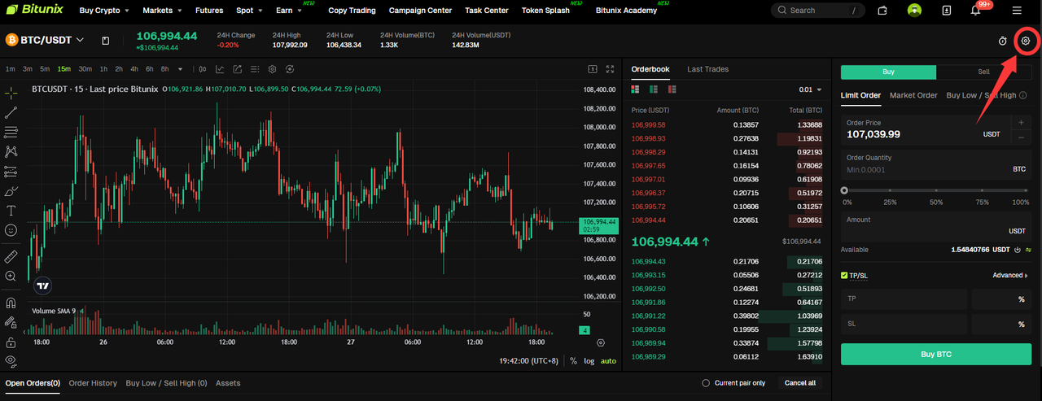Activate the zoom in tool

pos(11,277)
